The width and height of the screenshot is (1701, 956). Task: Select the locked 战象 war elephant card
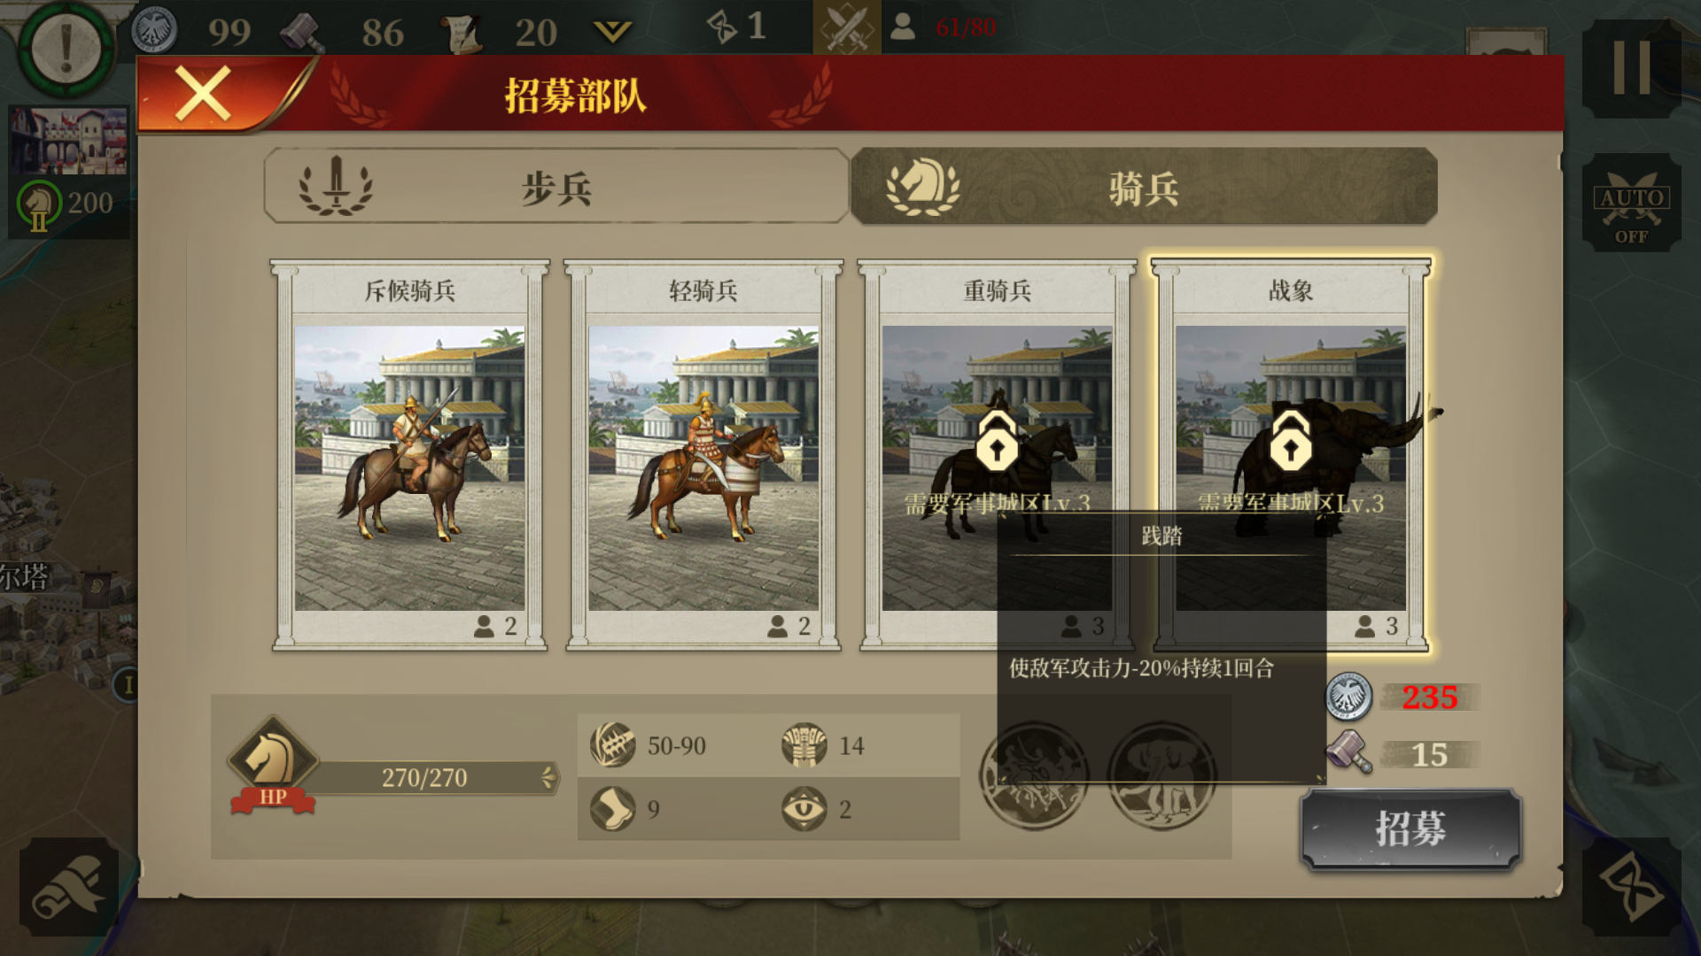click(x=1291, y=455)
